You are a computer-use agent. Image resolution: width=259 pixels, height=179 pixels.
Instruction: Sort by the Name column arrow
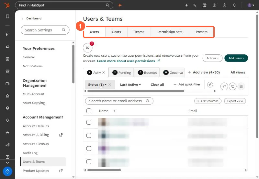[114, 111]
